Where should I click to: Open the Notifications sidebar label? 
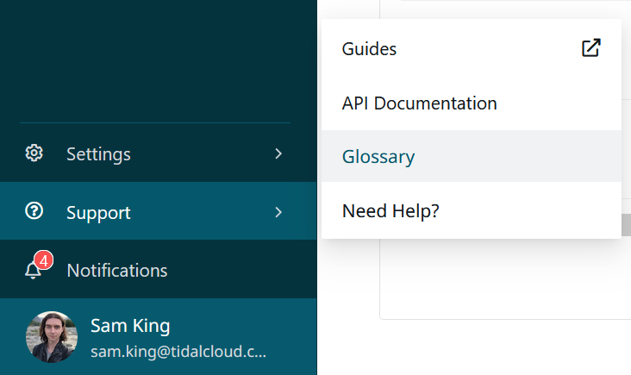tap(116, 271)
